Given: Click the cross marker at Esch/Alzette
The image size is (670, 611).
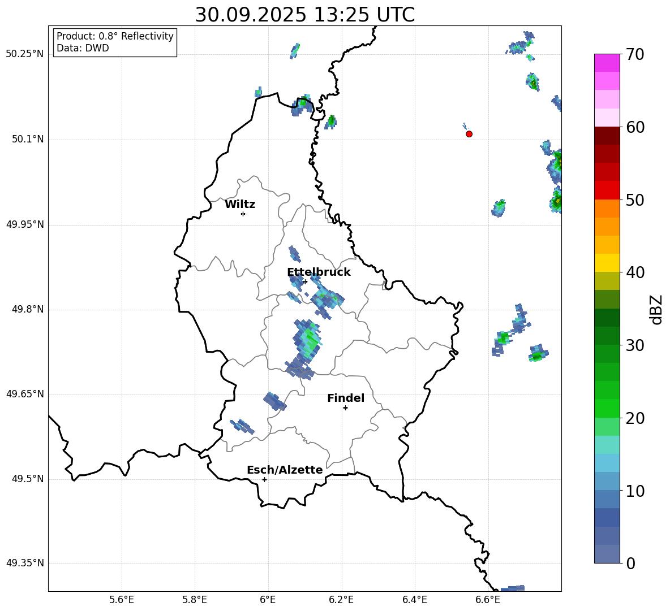Looking at the screenshot, I should [264, 479].
